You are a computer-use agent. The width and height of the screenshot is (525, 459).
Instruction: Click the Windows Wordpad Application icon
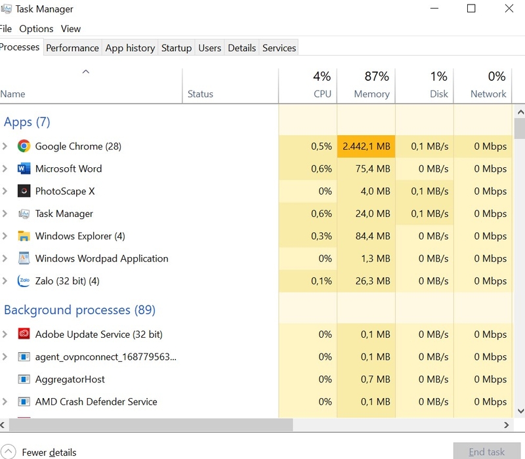coord(24,258)
